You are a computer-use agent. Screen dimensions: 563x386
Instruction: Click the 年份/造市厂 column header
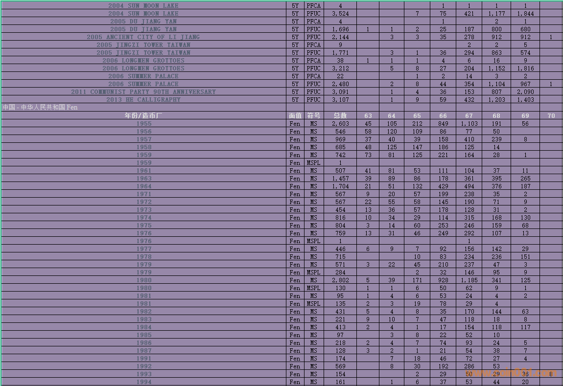pyautogui.click(x=143, y=115)
